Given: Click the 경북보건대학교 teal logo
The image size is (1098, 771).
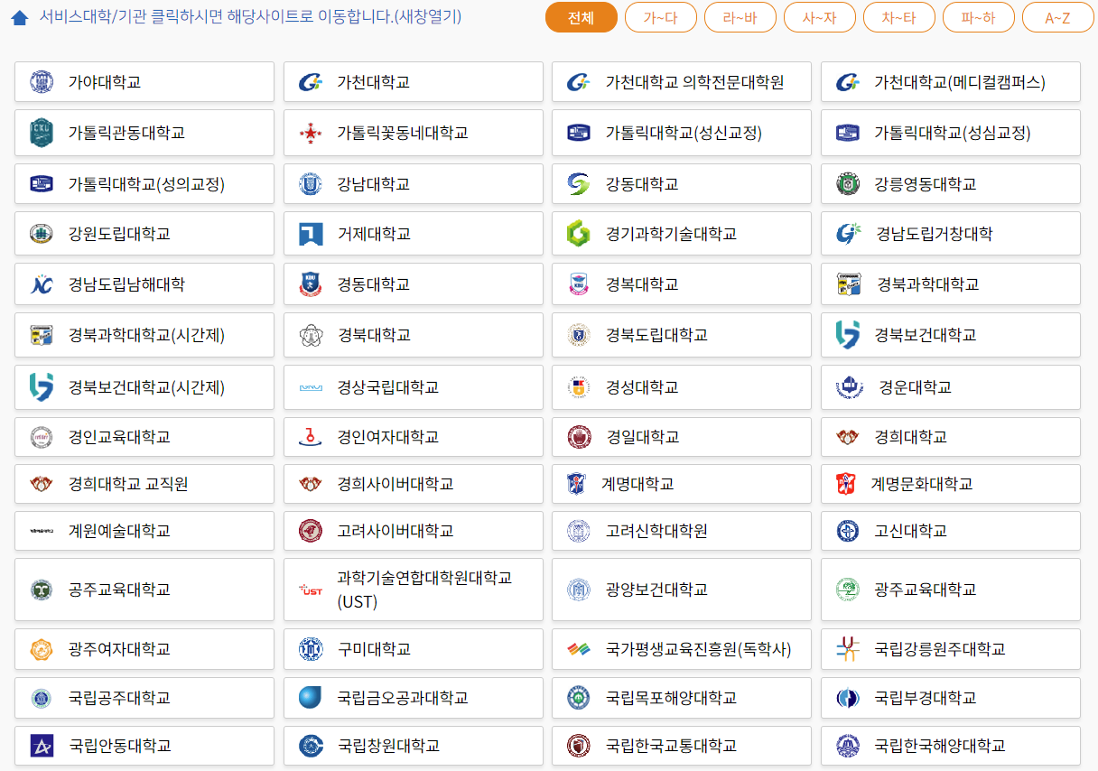Looking at the screenshot, I should click(x=848, y=335).
